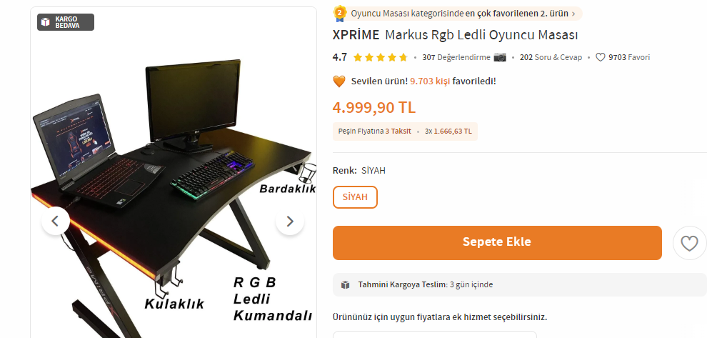Open the 202 Soru & Cevap section
Screen dimensions: 707x338
pos(551,57)
